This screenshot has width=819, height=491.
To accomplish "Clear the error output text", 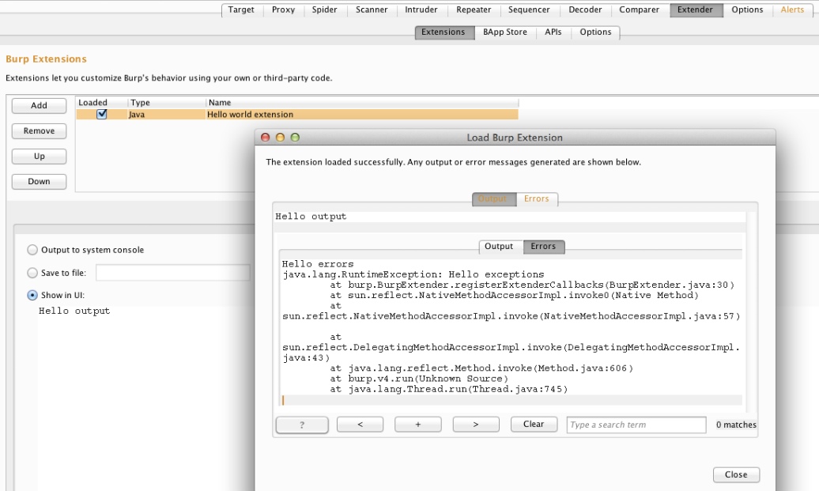I will point(534,425).
